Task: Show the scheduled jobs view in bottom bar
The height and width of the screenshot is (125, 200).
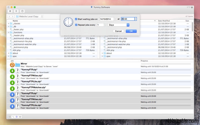Action: tap(17, 117)
